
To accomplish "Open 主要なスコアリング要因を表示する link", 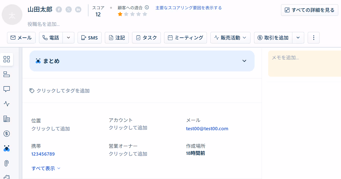I will pos(189,8).
